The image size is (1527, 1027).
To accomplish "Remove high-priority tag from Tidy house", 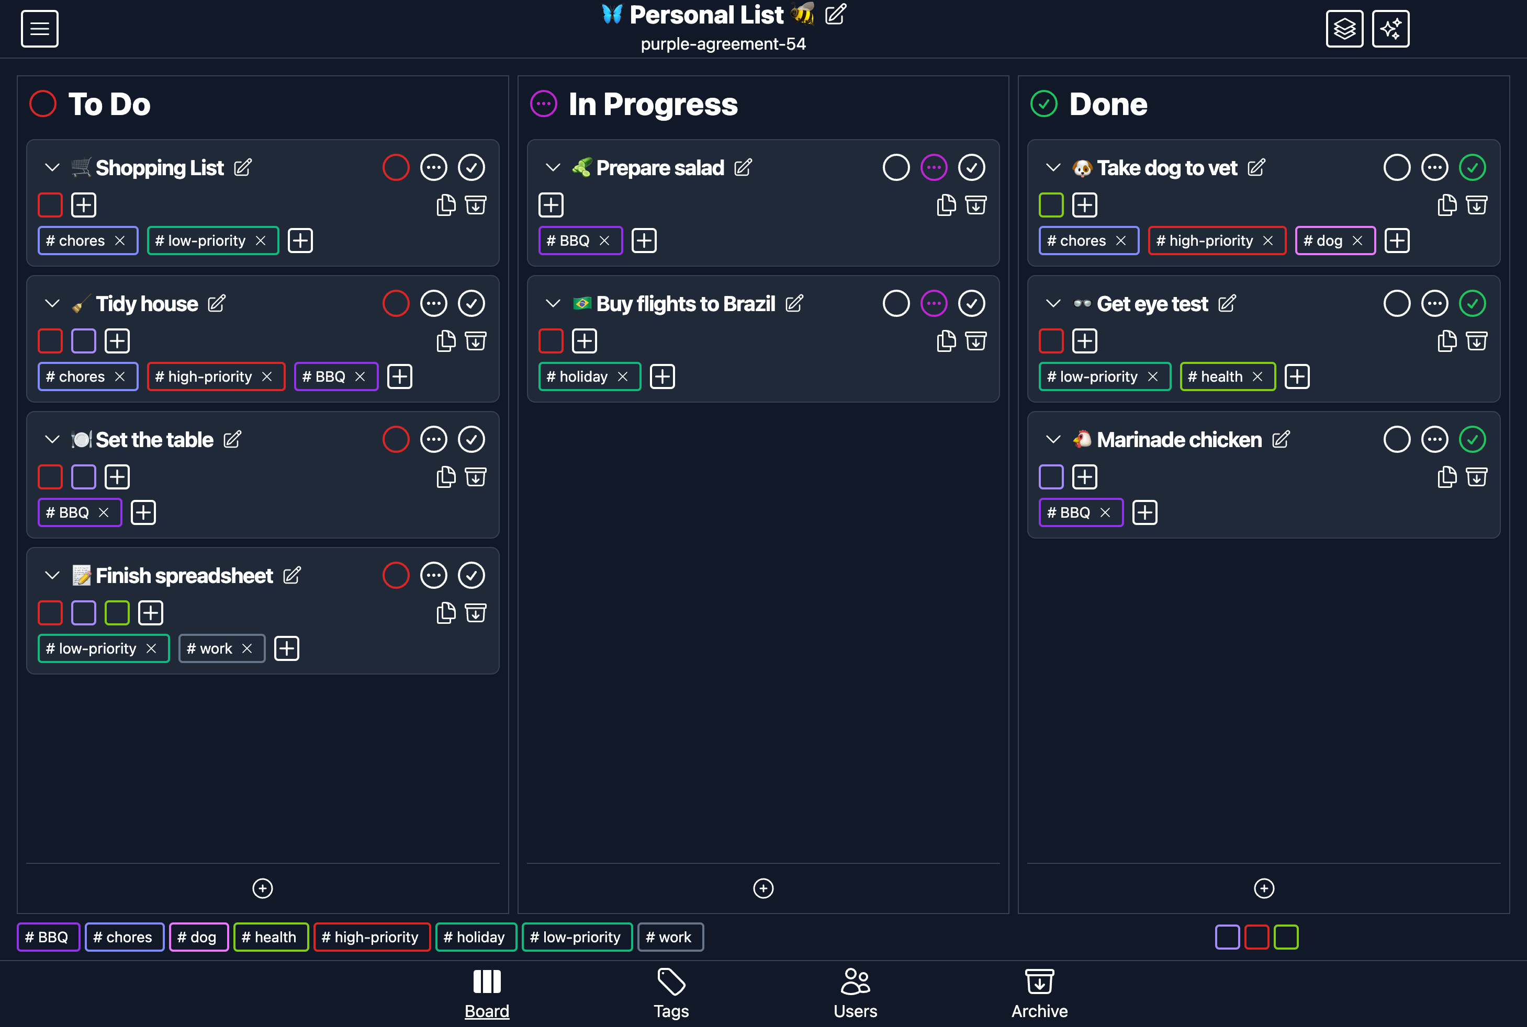I will click(x=267, y=376).
